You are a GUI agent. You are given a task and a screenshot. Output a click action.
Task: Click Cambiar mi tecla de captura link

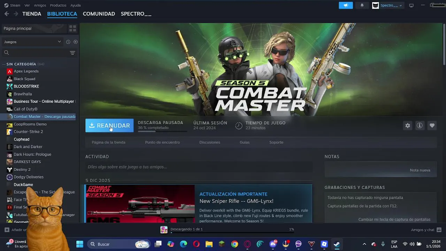coord(394,220)
